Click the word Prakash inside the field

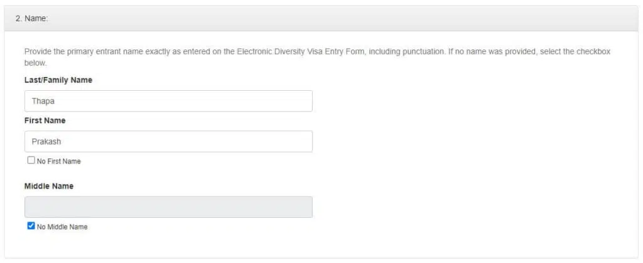(x=46, y=142)
